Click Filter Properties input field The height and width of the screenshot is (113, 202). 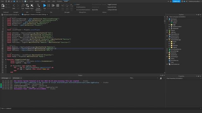(184, 78)
